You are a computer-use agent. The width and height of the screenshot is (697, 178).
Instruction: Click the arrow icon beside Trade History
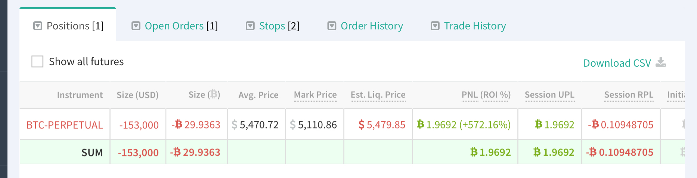tap(435, 26)
